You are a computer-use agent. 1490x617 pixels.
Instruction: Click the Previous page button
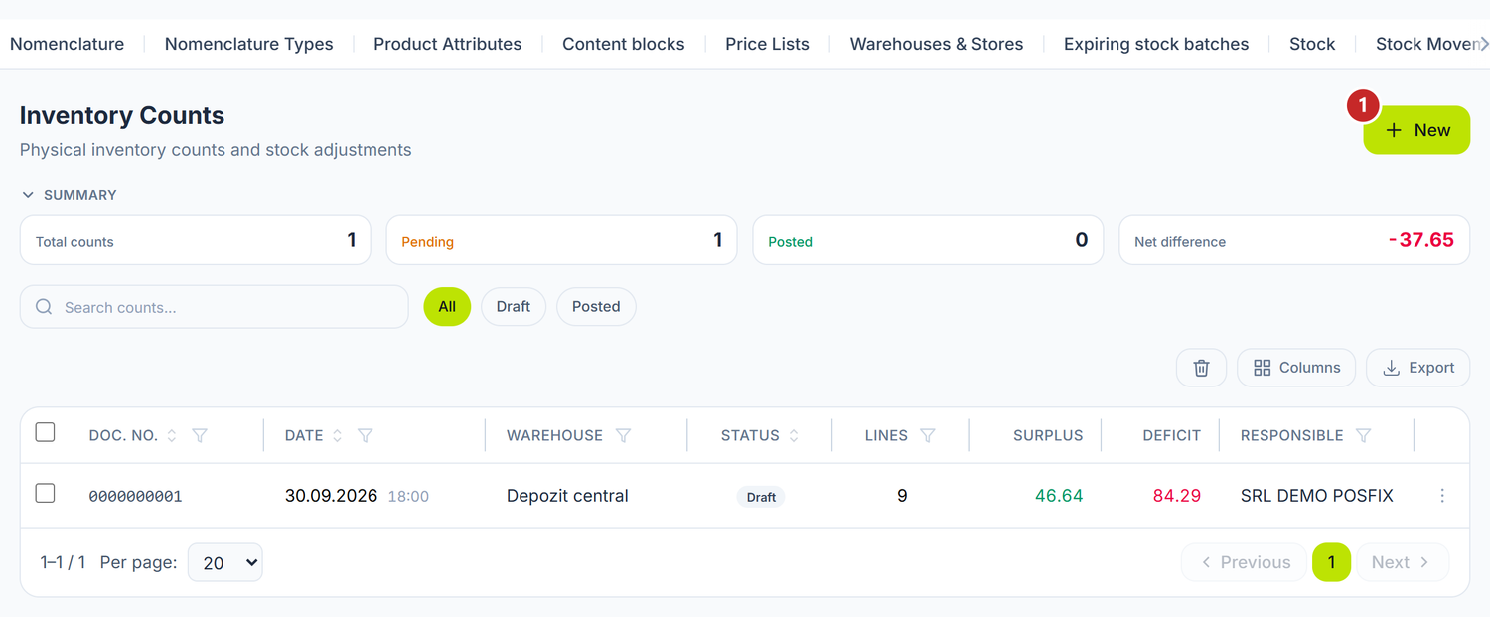(1246, 562)
